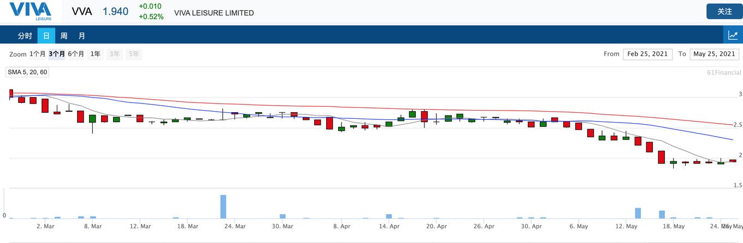Click the 关注 follow button
743x243 pixels.
tap(724, 11)
